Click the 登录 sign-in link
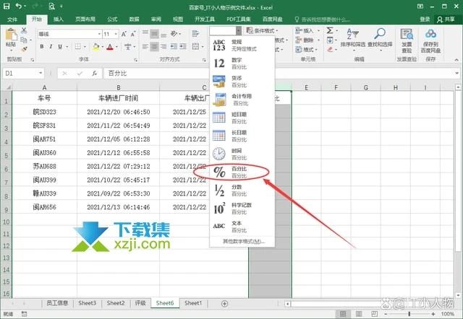This screenshot has height=319, width=463. click(x=425, y=19)
